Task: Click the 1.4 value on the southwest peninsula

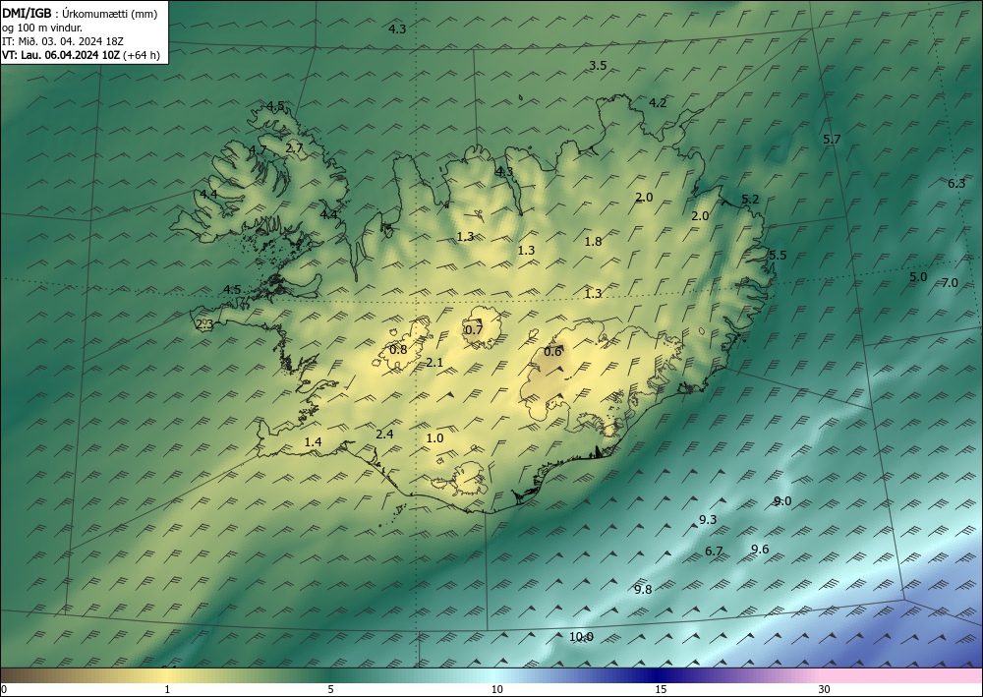Action: click(313, 442)
